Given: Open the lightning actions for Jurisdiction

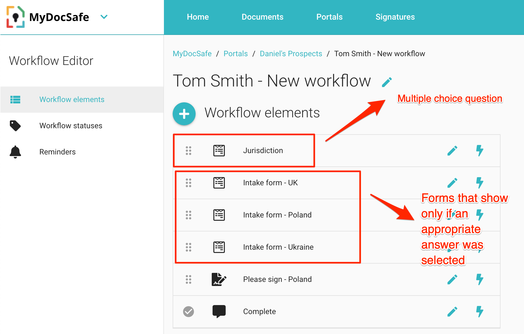Looking at the screenshot, I should pos(479,151).
